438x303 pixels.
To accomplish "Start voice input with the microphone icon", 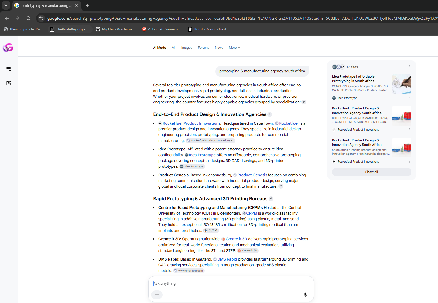I will pyautogui.click(x=305, y=295).
